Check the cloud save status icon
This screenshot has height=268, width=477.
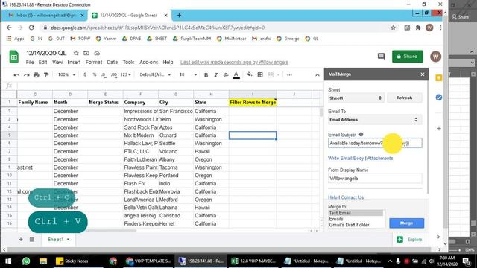pos(97,53)
